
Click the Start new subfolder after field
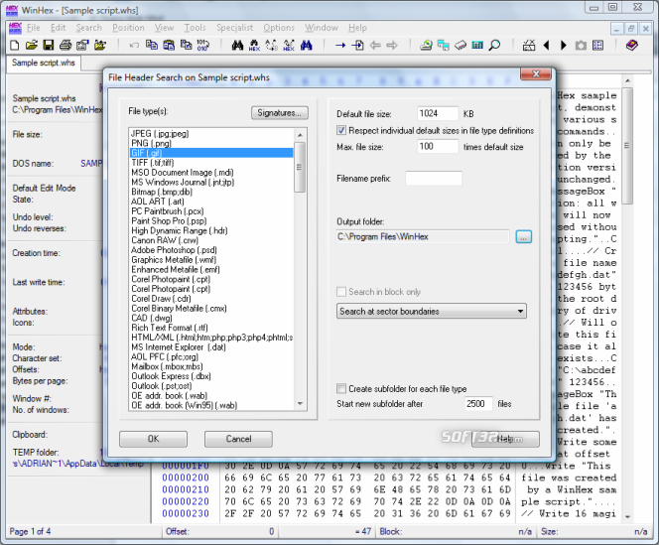pyautogui.click(x=477, y=404)
